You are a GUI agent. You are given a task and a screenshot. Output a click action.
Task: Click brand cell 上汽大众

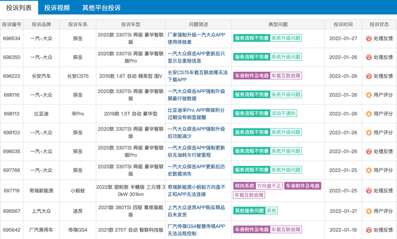41,211
